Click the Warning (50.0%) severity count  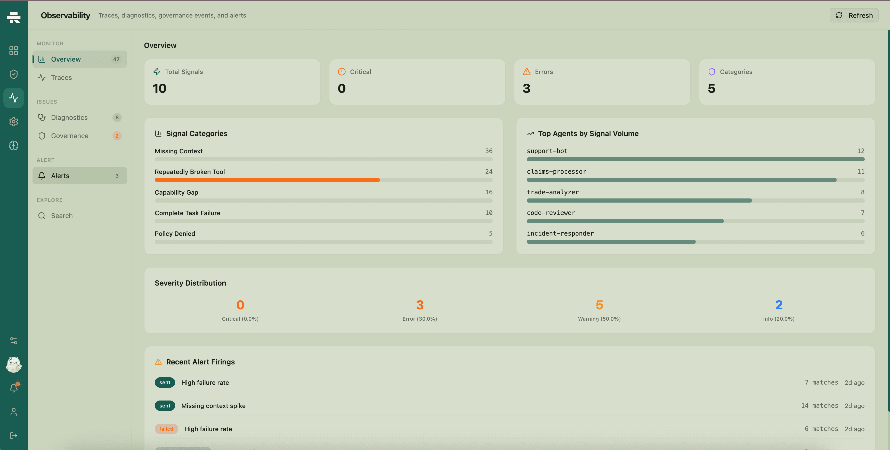pyautogui.click(x=600, y=305)
